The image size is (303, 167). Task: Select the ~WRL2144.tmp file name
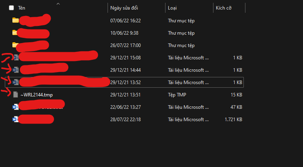point(36,95)
